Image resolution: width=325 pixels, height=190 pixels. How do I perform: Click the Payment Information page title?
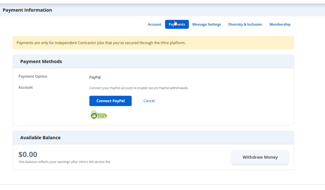pyautogui.click(x=27, y=10)
